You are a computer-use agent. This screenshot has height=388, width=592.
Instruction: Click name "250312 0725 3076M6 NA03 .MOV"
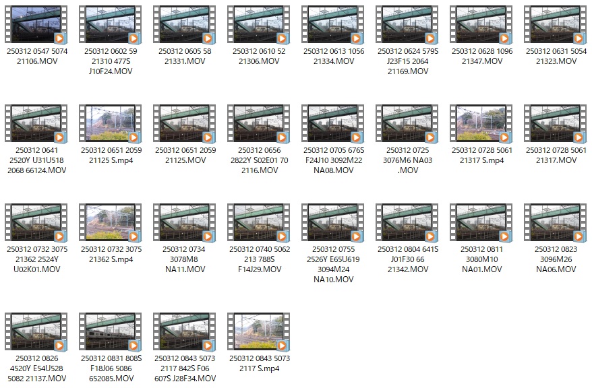point(408,160)
